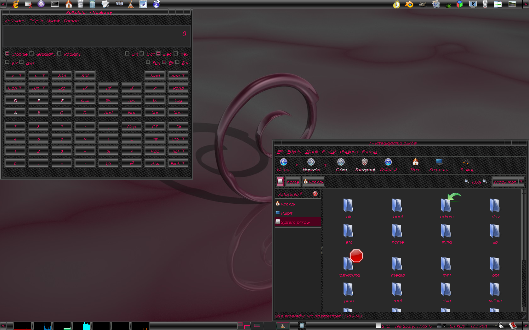Reload with Odśwież icon in file browser
This screenshot has width=529, height=330.
point(388,162)
